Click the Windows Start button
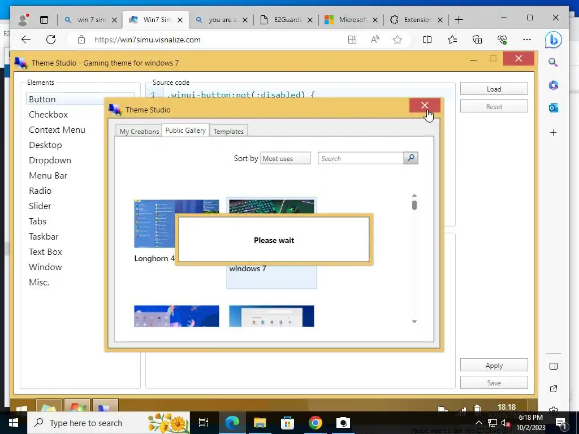 (14, 423)
